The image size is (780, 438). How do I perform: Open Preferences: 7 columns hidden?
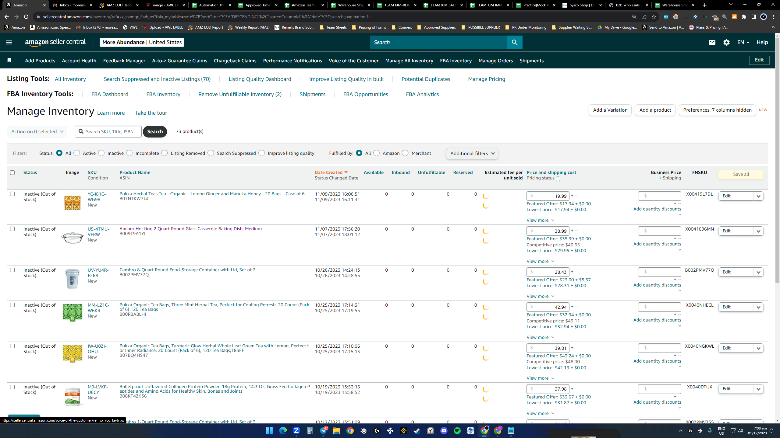[x=717, y=110]
